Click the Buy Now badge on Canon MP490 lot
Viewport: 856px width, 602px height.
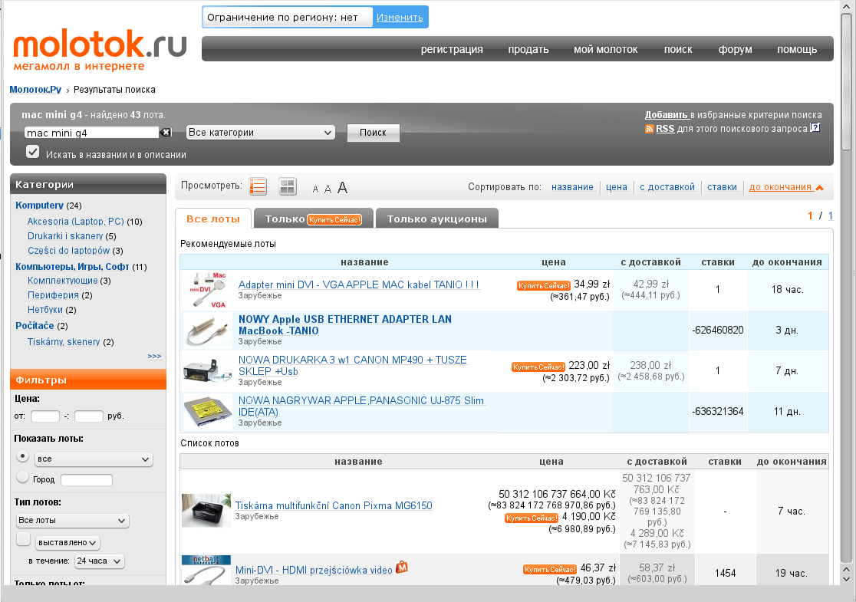click(538, 367)
